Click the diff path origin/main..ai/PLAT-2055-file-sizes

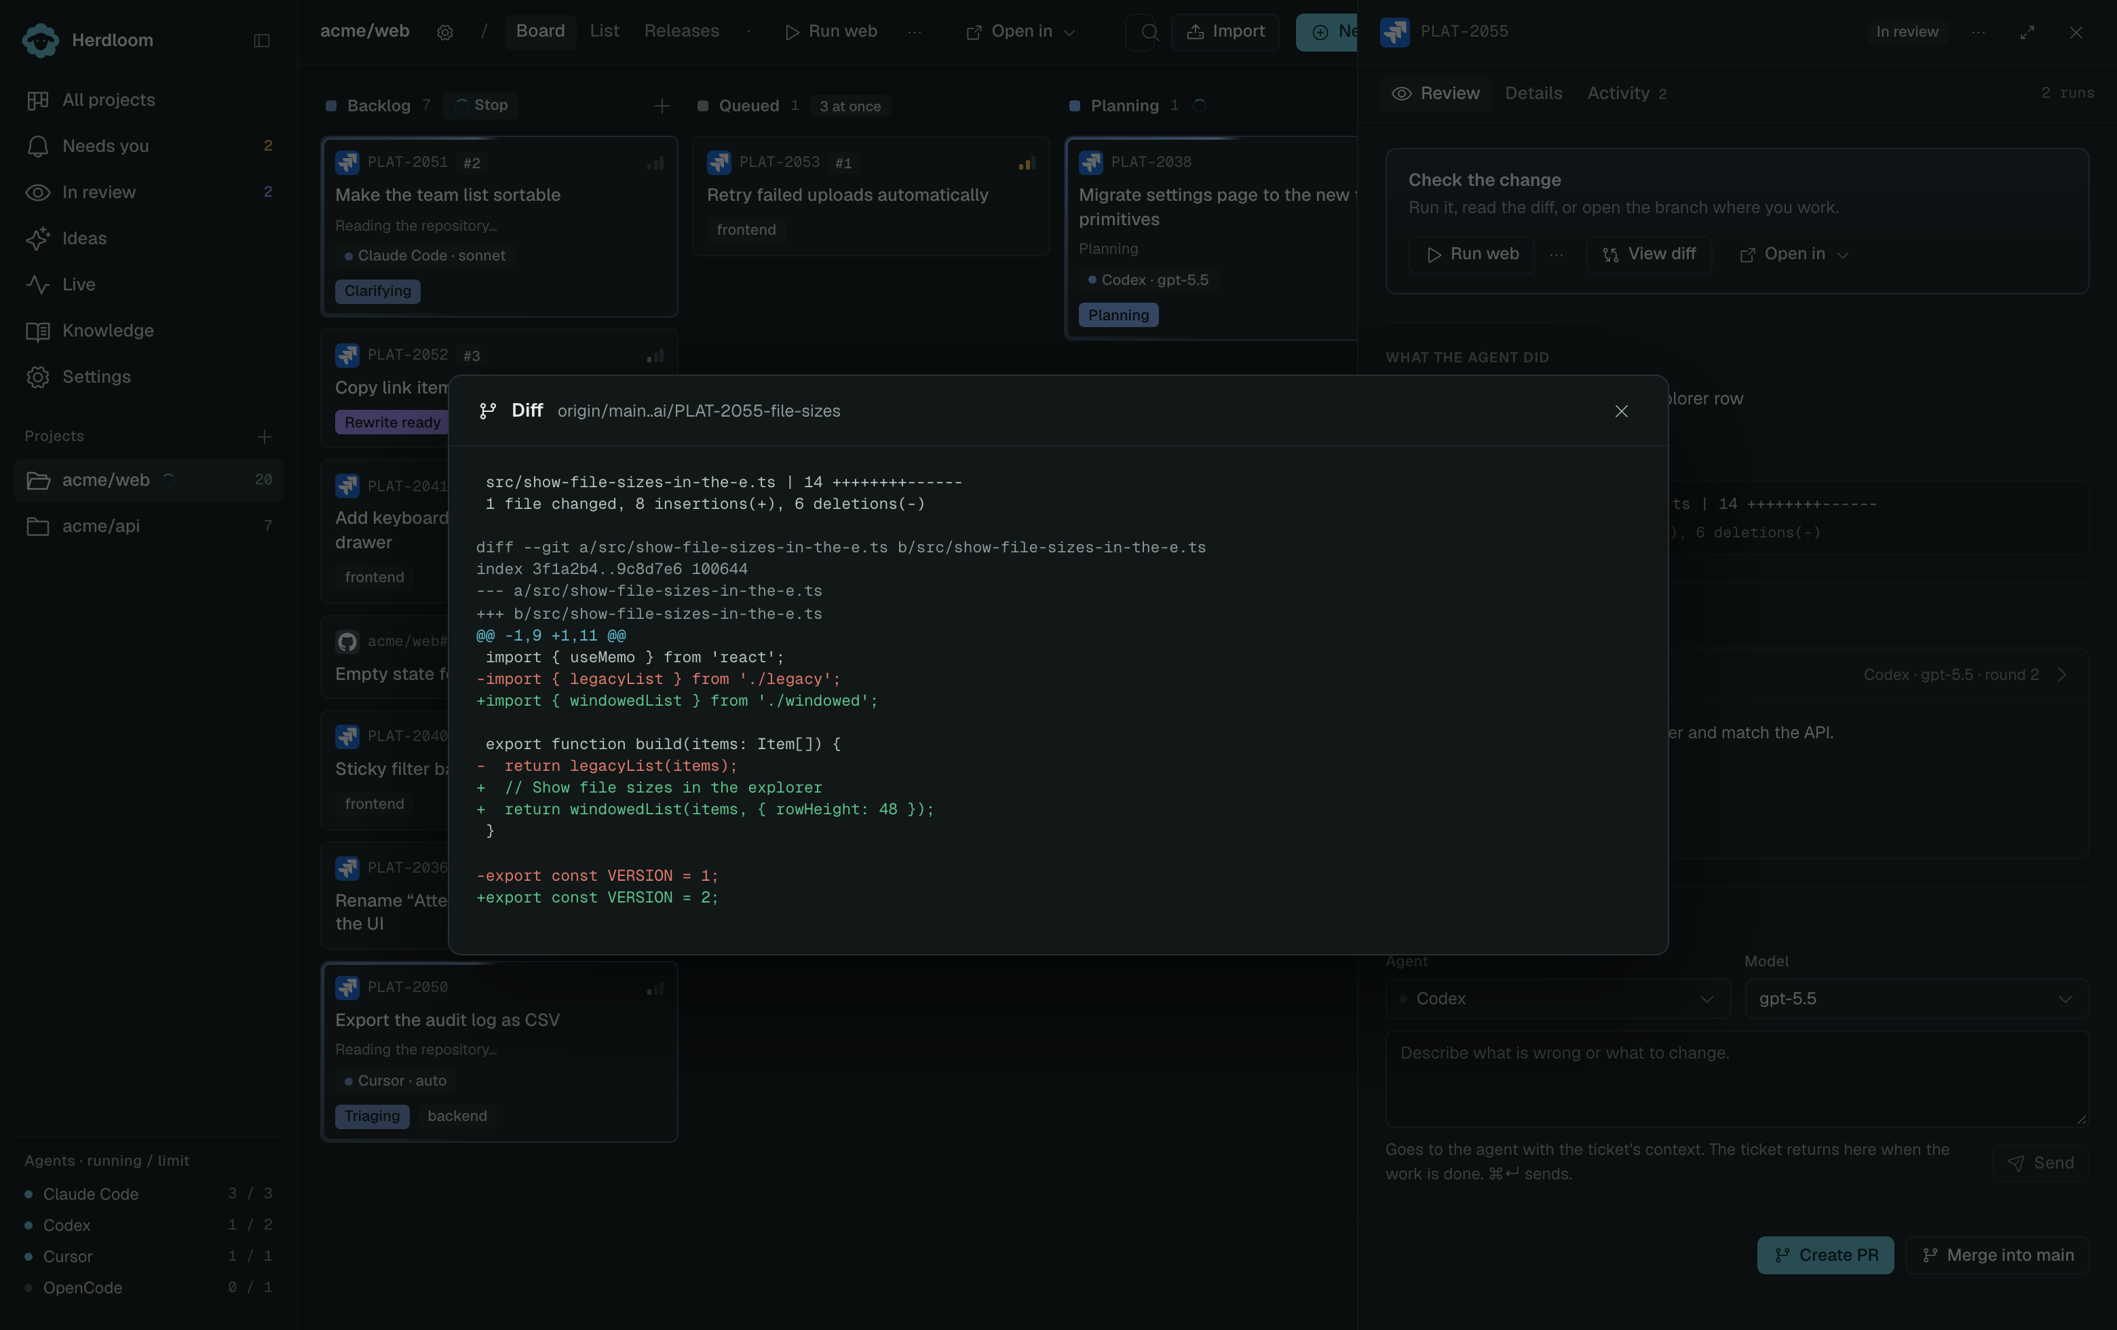[699, 411]
